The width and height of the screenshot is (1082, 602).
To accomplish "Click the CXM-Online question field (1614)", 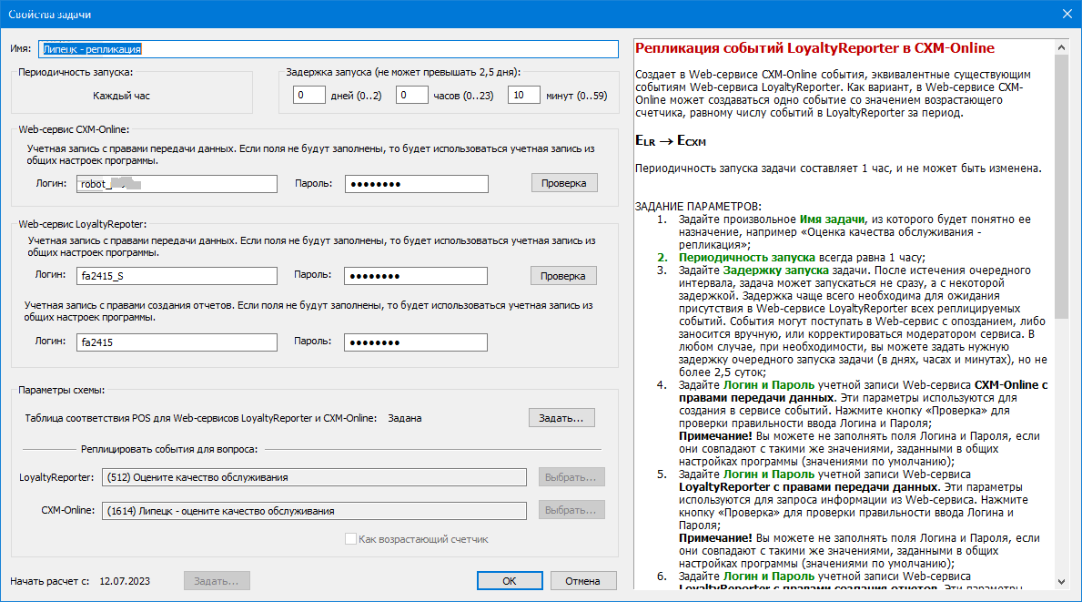I will coord(313,511).
